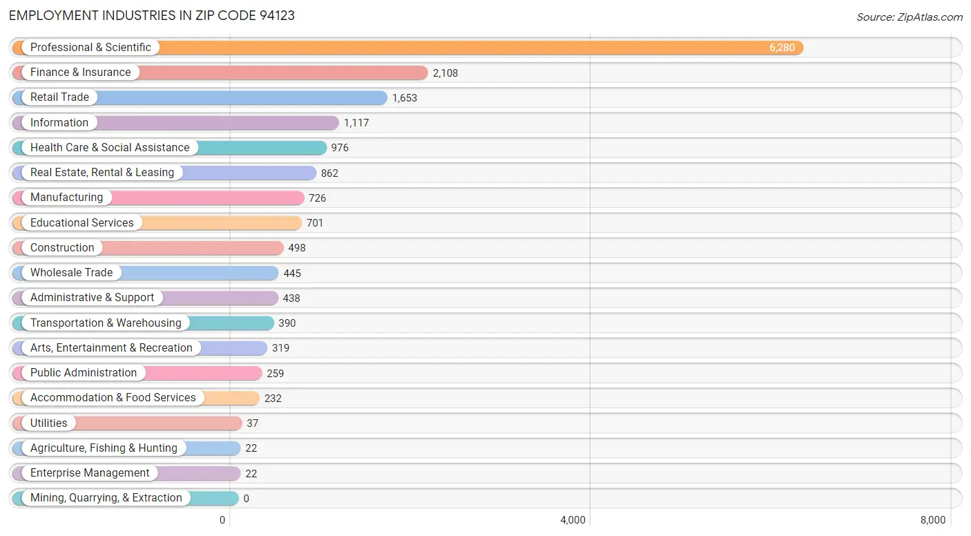Select the Utilities label
Image resolution: width=971 pixels, height=536 pixels.
[49, 423]
